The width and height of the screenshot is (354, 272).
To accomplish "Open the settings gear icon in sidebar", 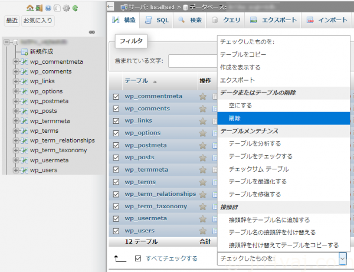I will 65,8.
